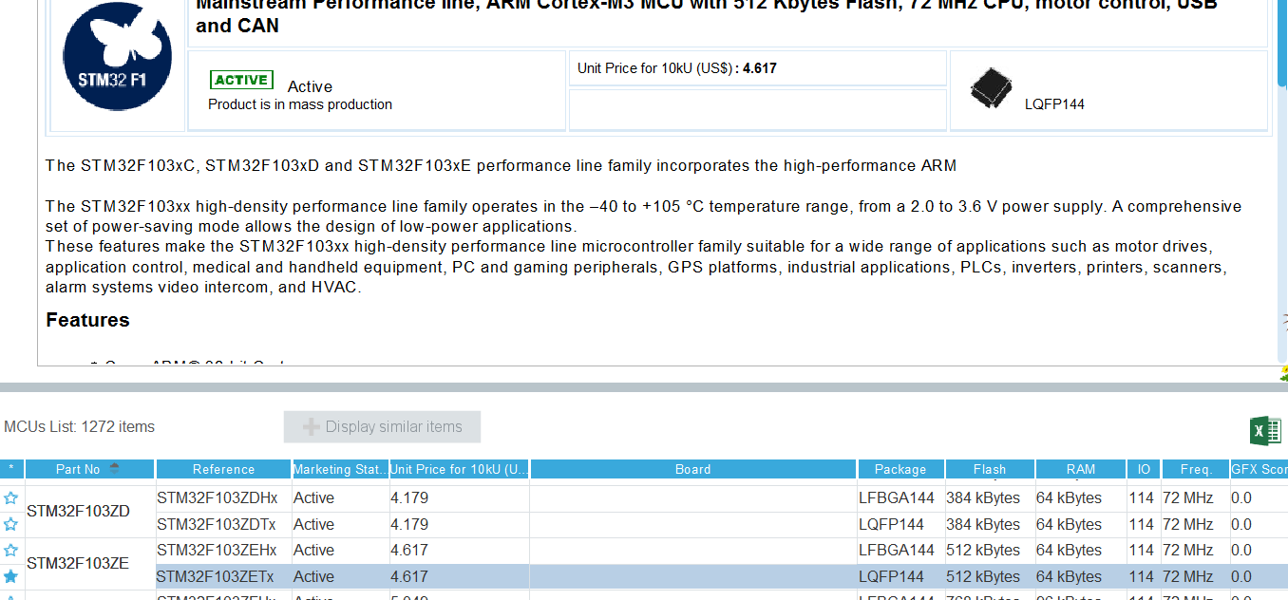Sort by the Package column header
Screen dimensions: 1288x600
(900, 469)
